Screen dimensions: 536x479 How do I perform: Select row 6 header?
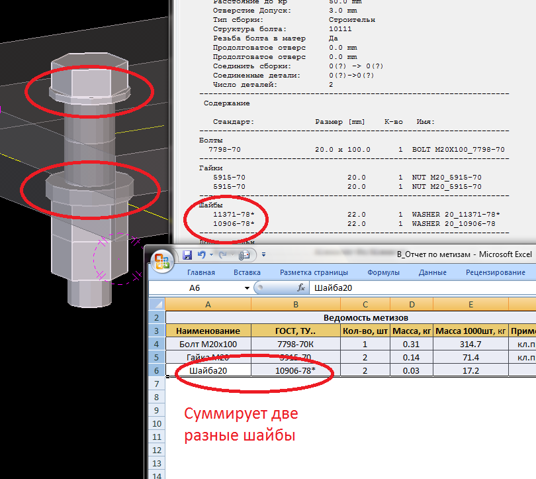click(x=156, y=370)
